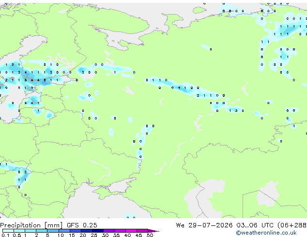The image size is (307, 237).
Task: Select the 1–2 mm legend color swatch
Action: click(x=31, y=231)
